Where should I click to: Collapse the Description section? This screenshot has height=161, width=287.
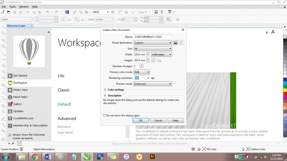[x=105, y=96]
